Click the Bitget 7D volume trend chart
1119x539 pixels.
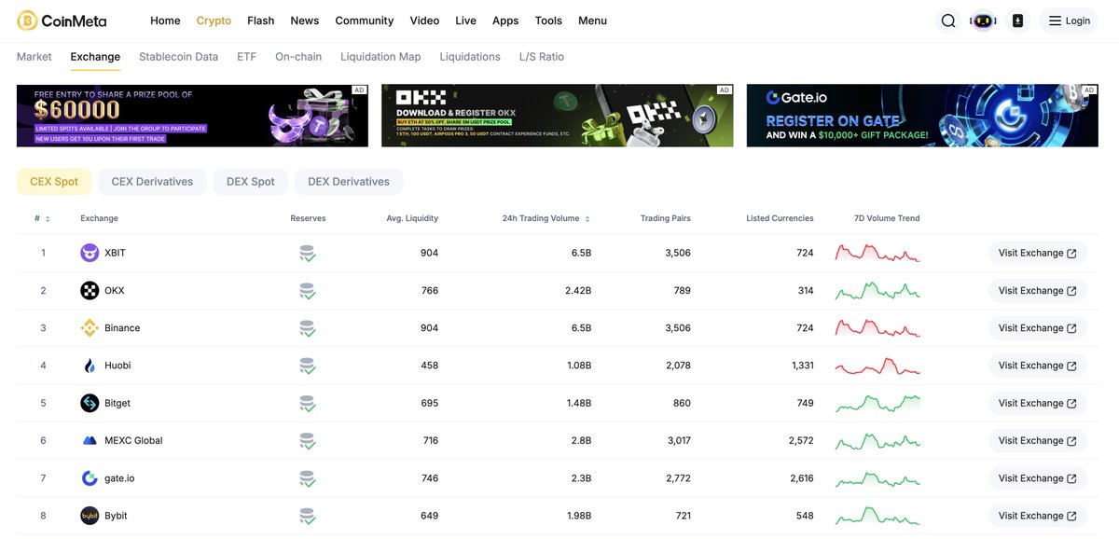(877, 403)
